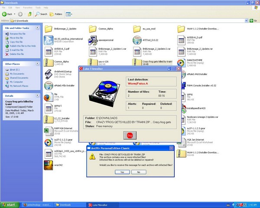The image size is (260, 208).
Task: Select the Cosmos_Alpha folder icon
Action: [x=93, y=29]
